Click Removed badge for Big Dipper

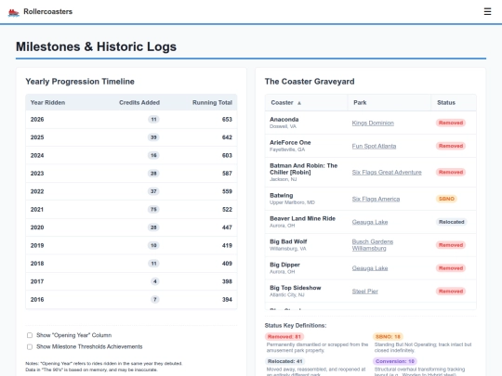(x=451, y=268)
